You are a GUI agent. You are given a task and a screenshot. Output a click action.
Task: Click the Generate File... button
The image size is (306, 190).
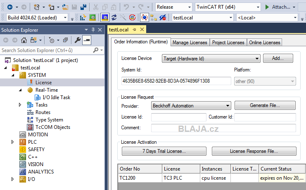[265, 105]
